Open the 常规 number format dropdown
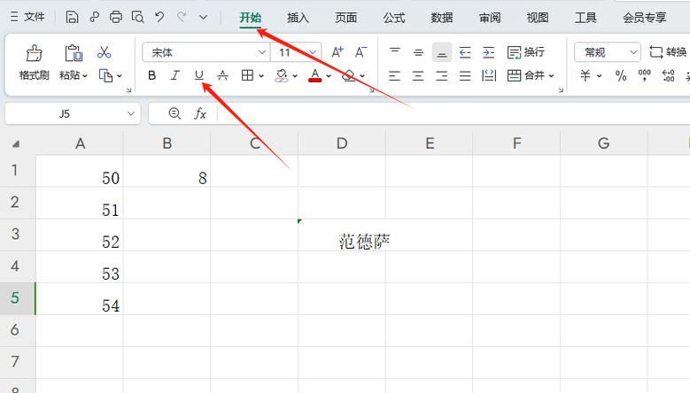 608,53
